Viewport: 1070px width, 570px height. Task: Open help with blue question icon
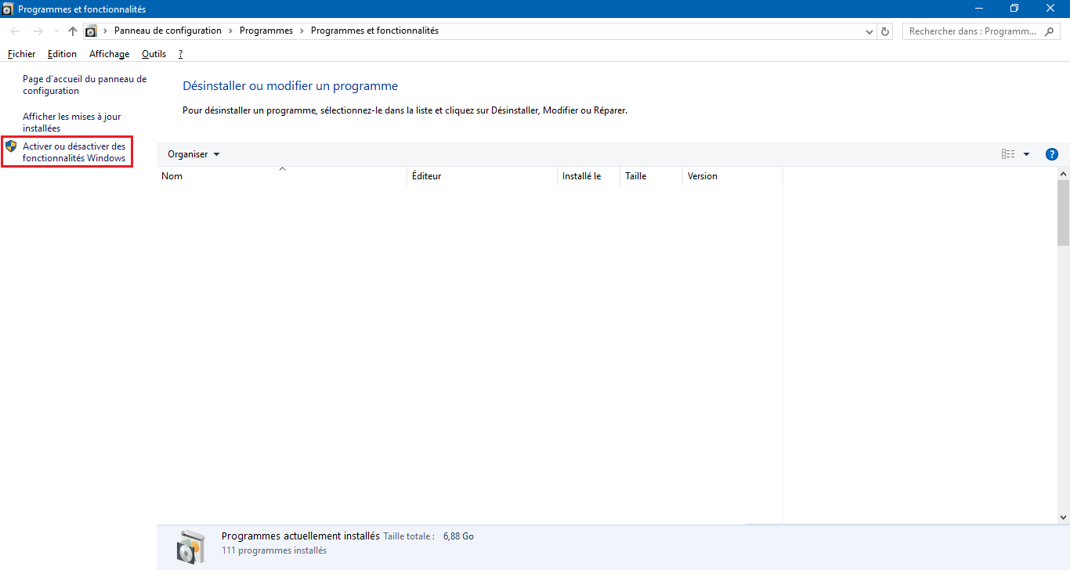click(1052, 154)
